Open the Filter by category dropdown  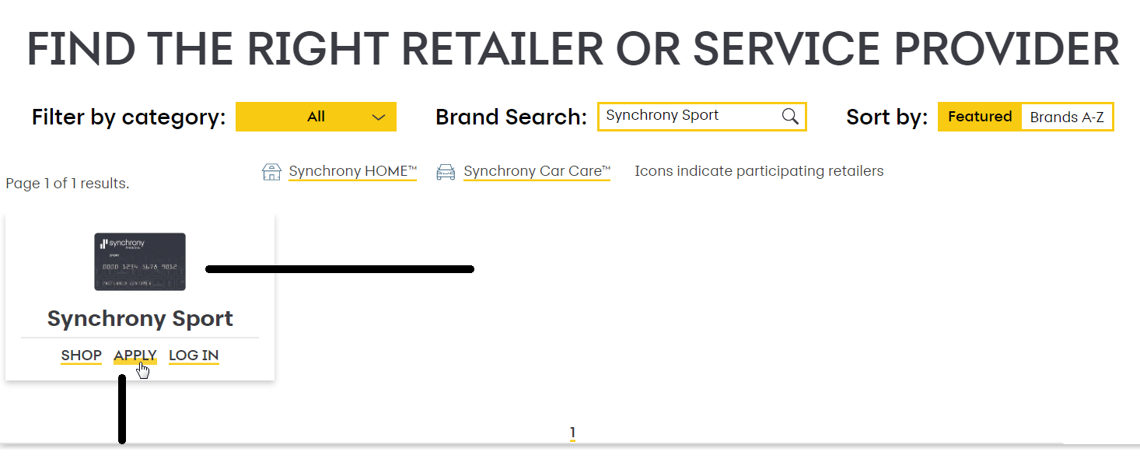[316, 117]
